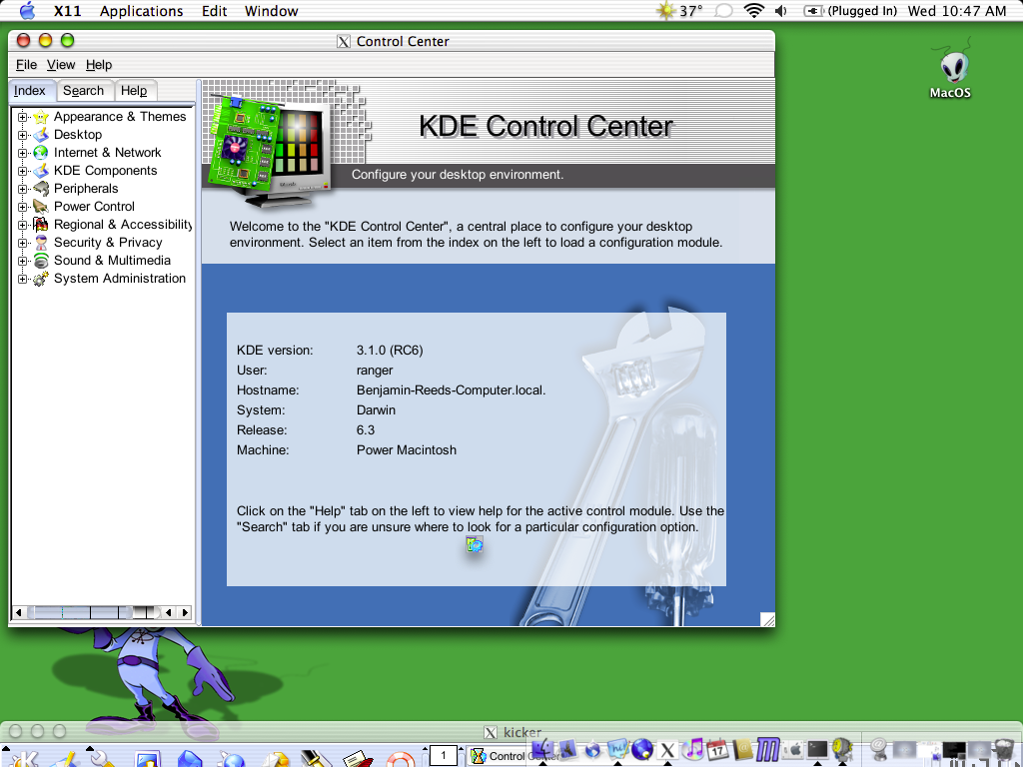The height and width of the screenshot is (767, 1023).
Task: Click the KDE version value "3.1.0 (RC6)"
Action: pos(390,351)
